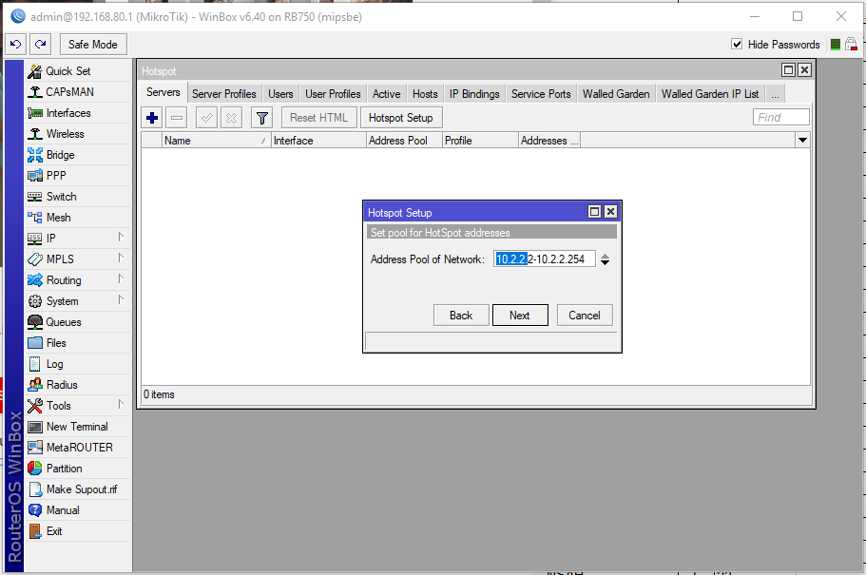Click Make Supout.rif

pyautogui.click(x=77, y=489)
